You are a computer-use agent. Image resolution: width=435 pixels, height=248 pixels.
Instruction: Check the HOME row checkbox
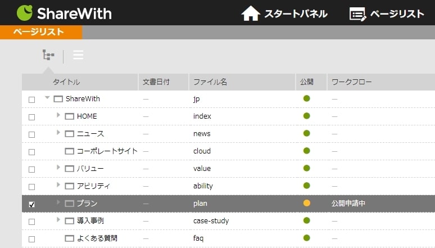point(31,117)
